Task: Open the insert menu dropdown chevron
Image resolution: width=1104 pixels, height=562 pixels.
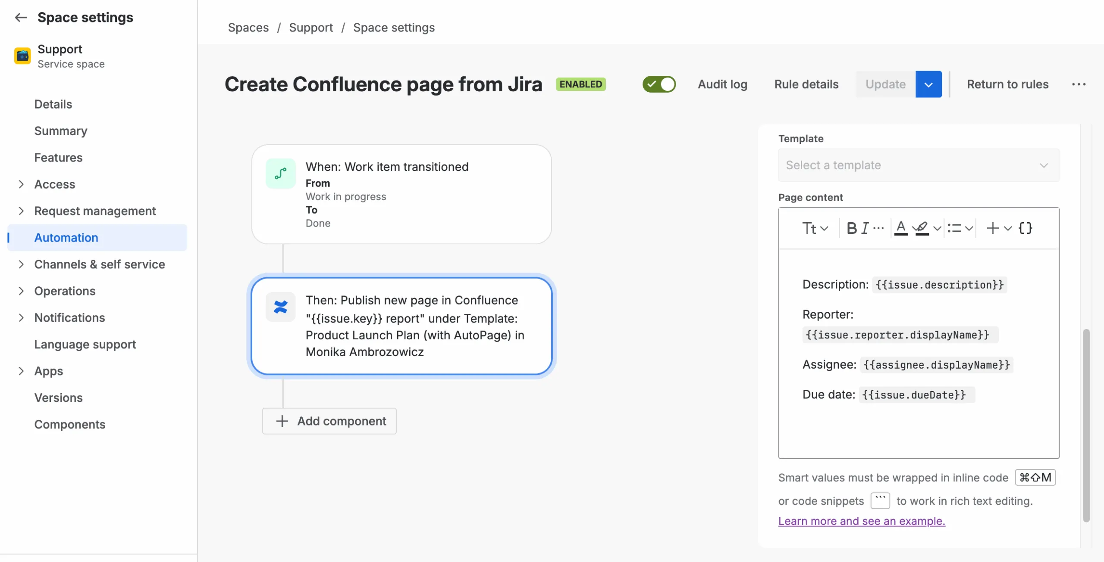Action: (x=1008, y=228)
